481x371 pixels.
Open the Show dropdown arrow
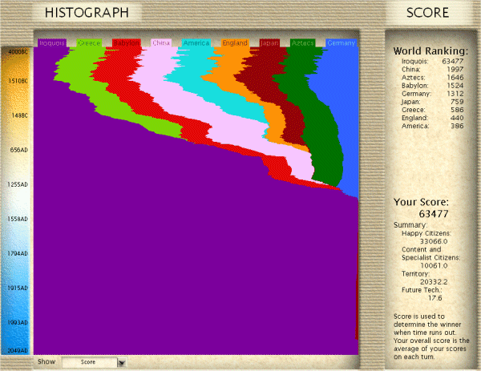[x=122, y=362]
